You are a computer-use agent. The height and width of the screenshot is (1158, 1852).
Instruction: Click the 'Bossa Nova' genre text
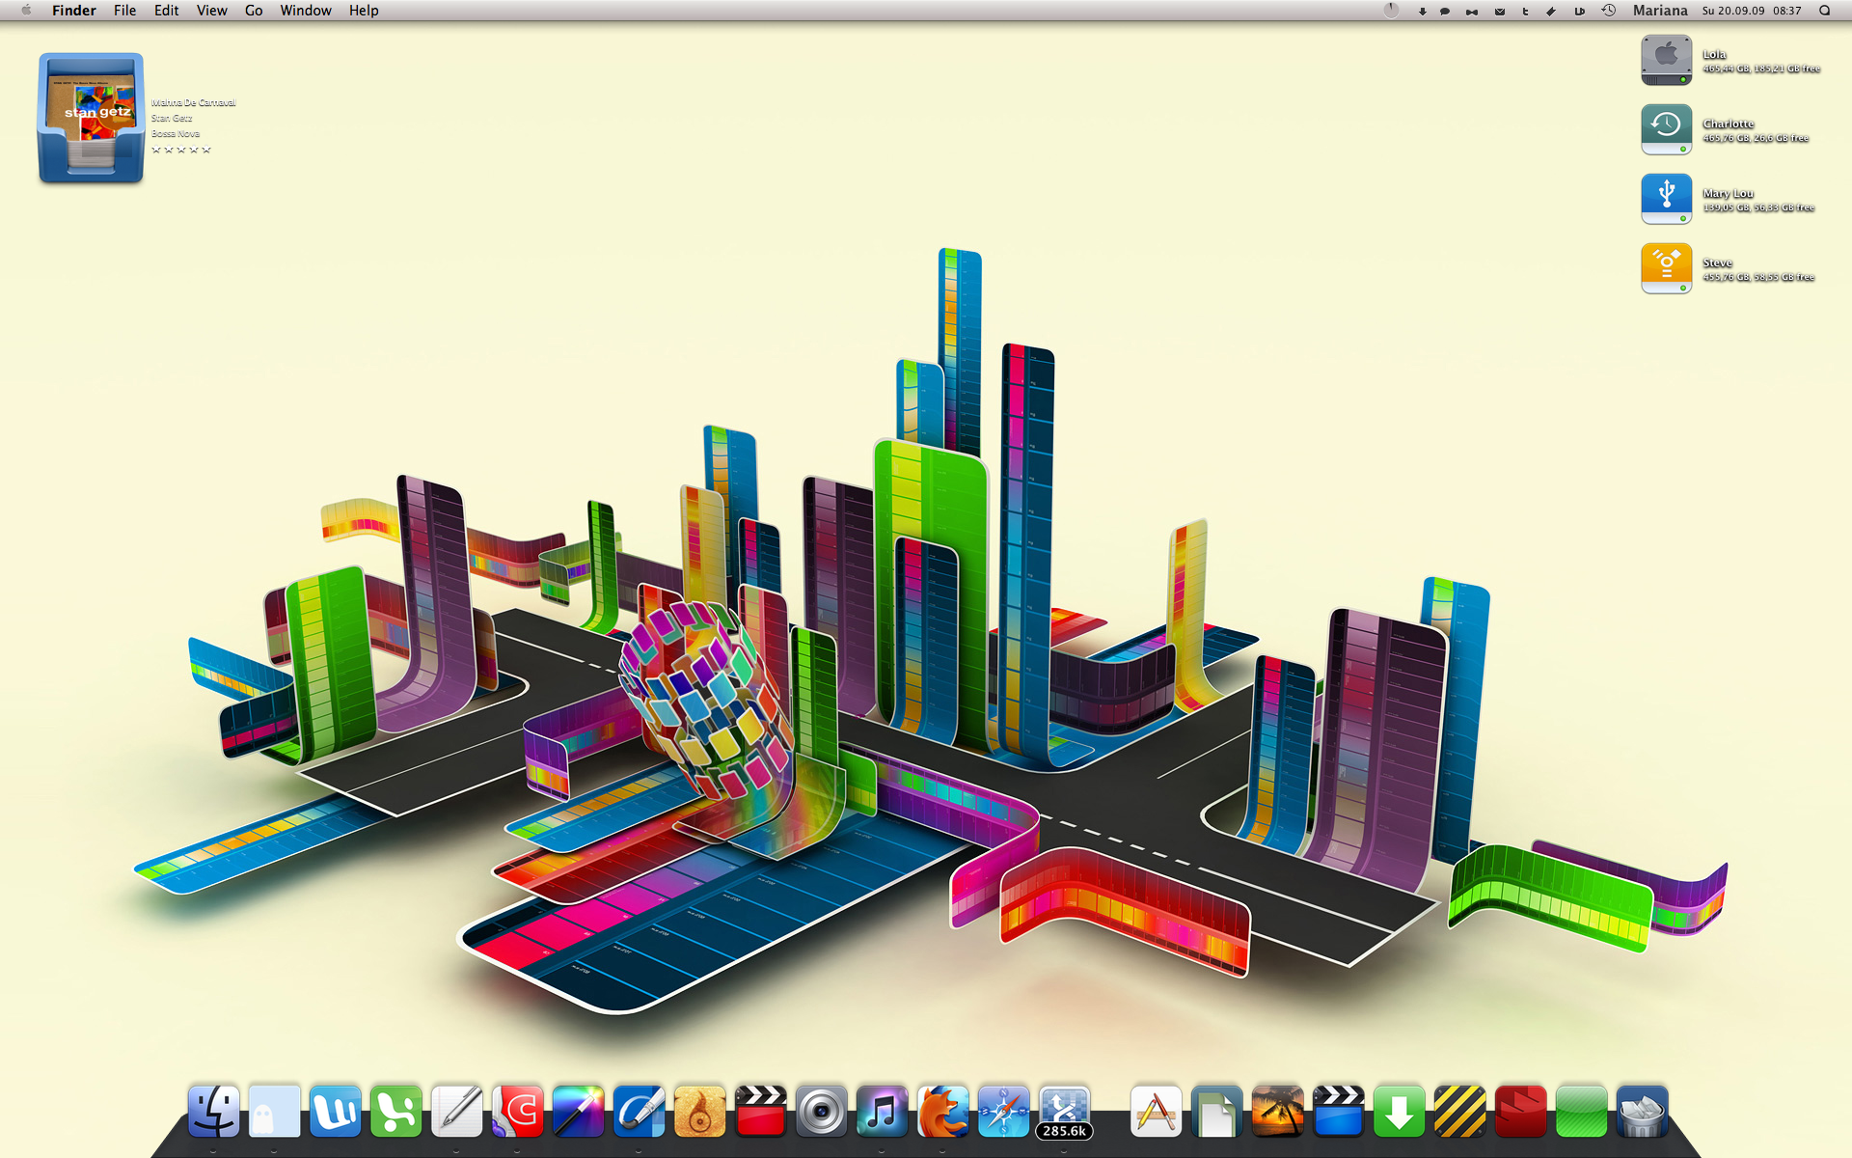click(x=176, y=134)
